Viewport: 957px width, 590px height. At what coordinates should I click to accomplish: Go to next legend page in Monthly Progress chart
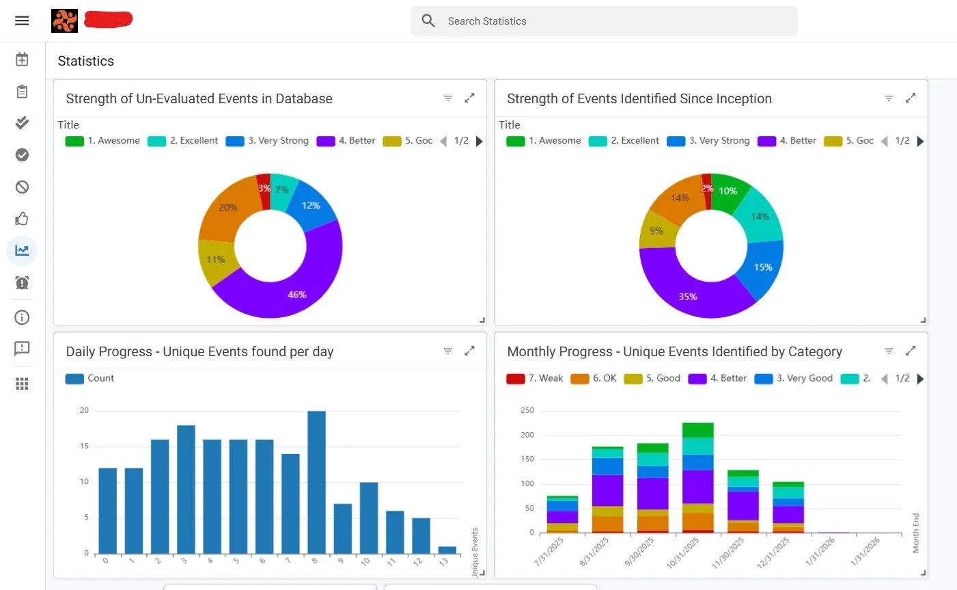(x=920, y=379)
